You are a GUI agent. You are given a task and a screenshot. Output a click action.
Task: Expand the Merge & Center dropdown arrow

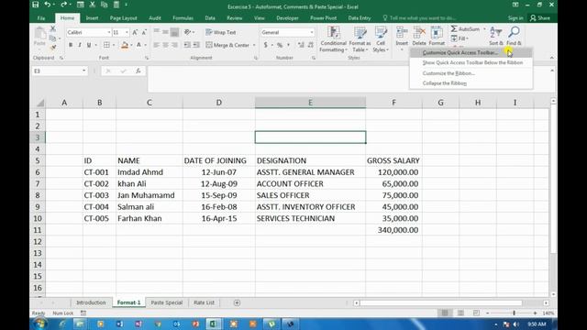click(254, 45)
